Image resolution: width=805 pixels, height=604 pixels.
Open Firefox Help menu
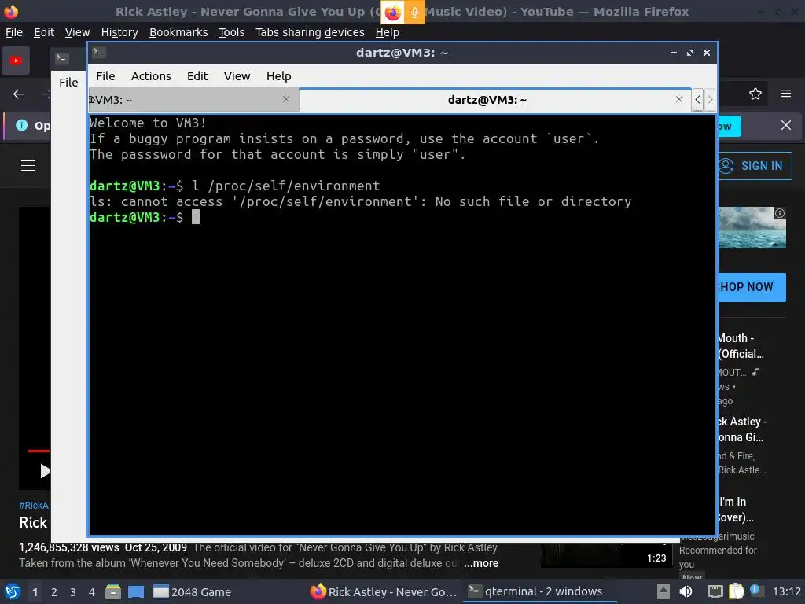tap(387, 32)
